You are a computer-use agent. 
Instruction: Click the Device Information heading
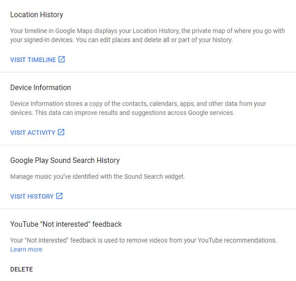[41, 87]
